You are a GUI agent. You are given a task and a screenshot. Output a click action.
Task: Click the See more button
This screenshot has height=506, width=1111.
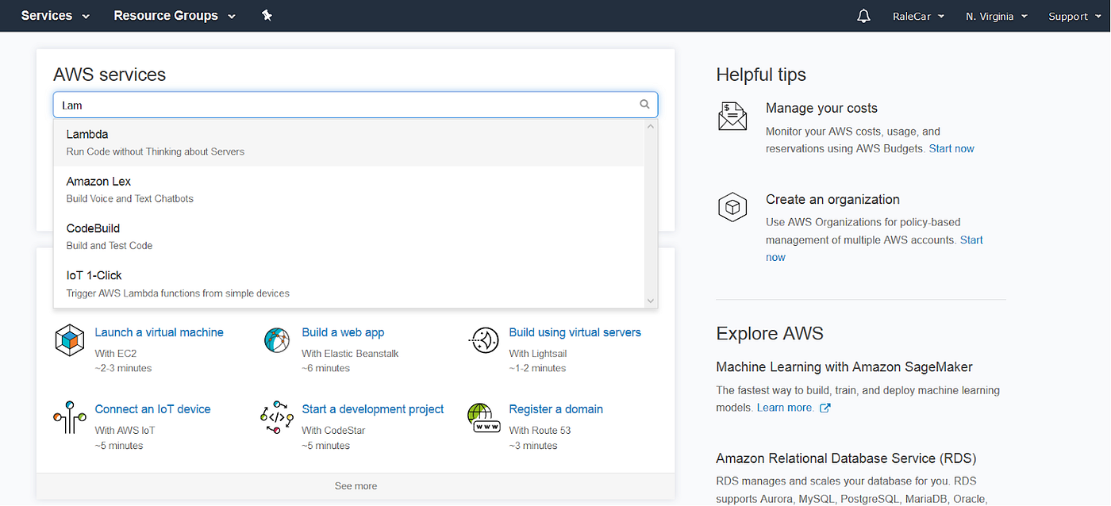(x=356, y=486)
